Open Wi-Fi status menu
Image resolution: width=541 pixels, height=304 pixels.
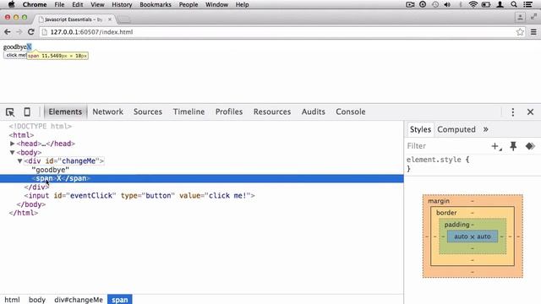pos(473,4)
